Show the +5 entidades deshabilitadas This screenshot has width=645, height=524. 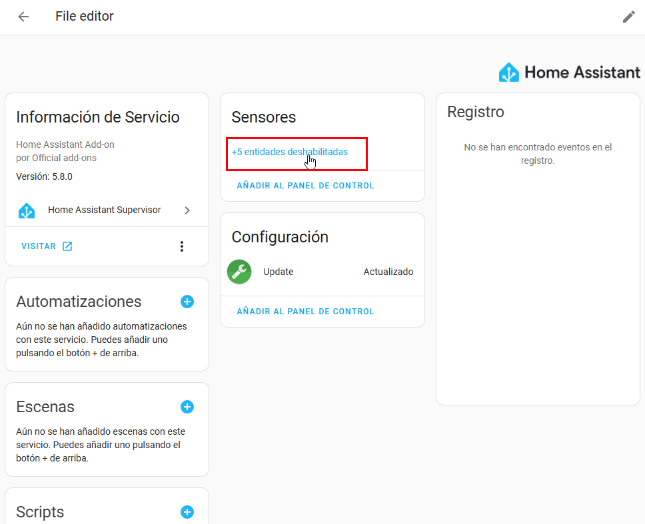point(289,152)
